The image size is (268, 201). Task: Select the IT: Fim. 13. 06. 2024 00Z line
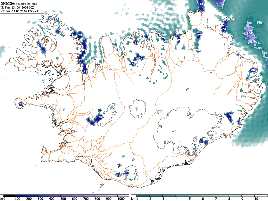pyautogui.click(x=17, y=8)
